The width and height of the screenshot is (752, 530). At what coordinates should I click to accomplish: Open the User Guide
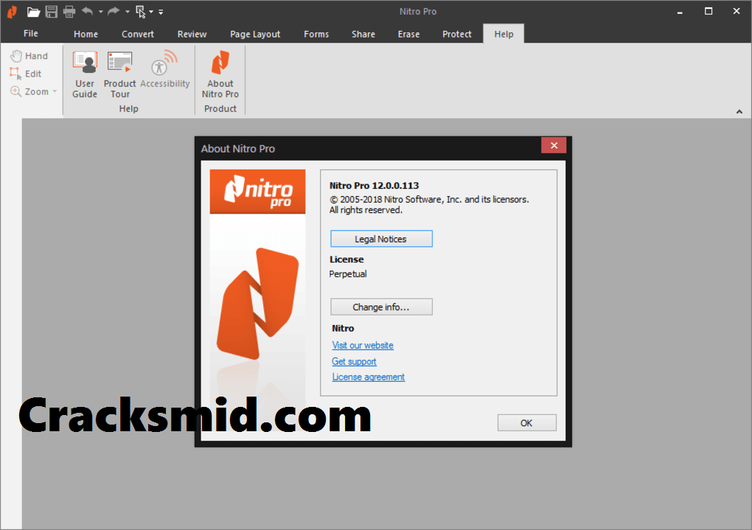(85, 75)
